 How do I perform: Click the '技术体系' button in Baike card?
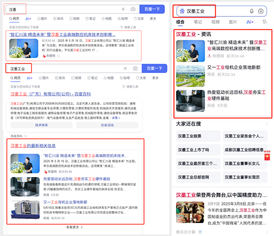41,125
